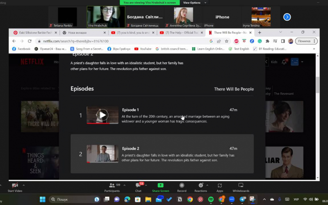328x205 pixels.
Task: Open Zoom Whiteboards
Action: tap(241, 187)
